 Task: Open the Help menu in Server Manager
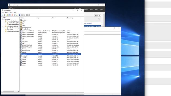point(101,10)
